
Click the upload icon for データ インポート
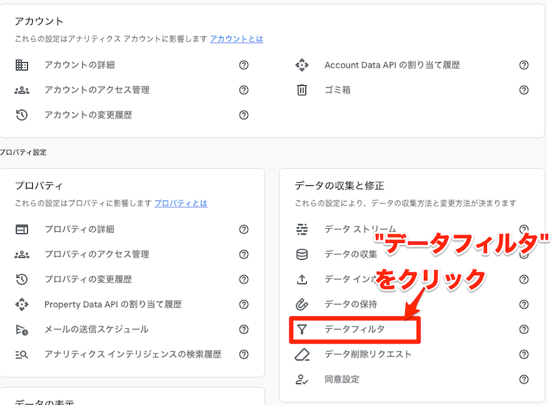tap(302, 279)
